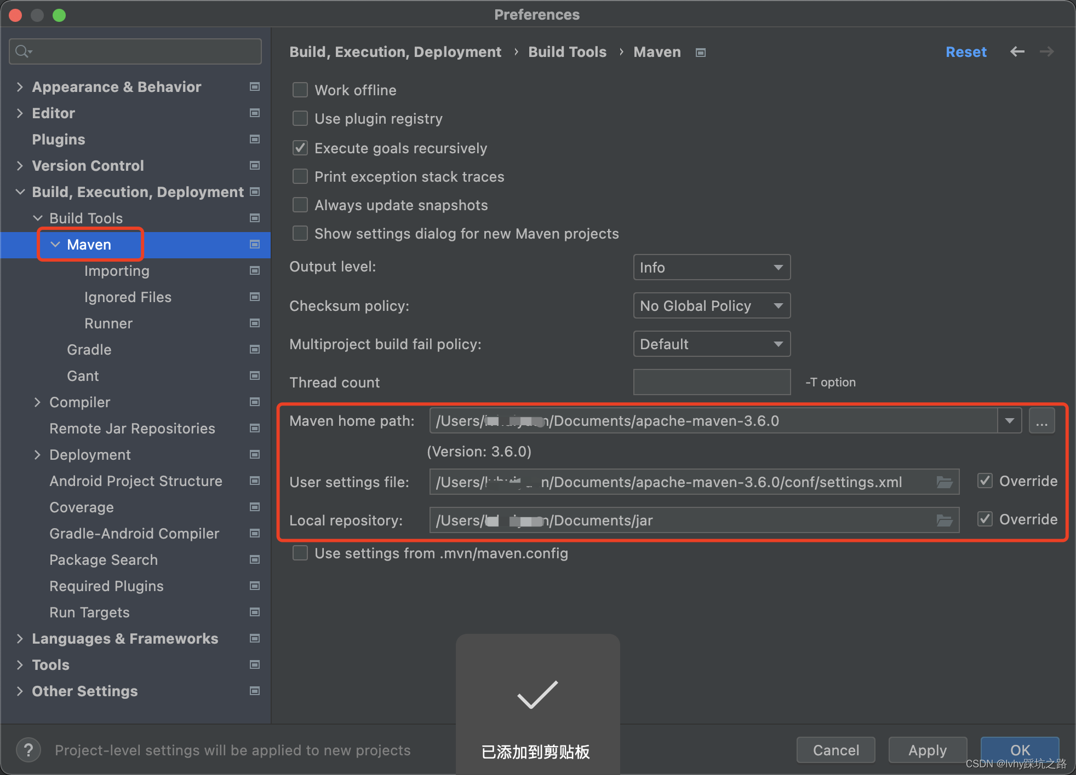1076x775 pixels.
Task: Select Importing under Maven
Action: pyautogui.click(x=117, y=271)
